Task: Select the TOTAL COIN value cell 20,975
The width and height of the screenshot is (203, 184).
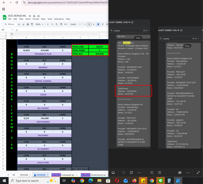Action: [x=99, y=47]
